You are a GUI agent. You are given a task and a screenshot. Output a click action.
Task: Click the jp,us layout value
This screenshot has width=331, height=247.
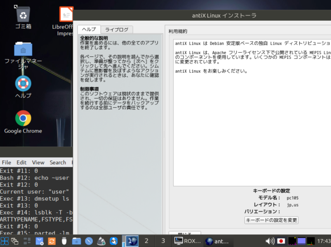293,205
